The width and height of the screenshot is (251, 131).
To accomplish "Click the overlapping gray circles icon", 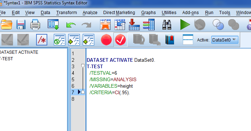I will tap(234, 25).
